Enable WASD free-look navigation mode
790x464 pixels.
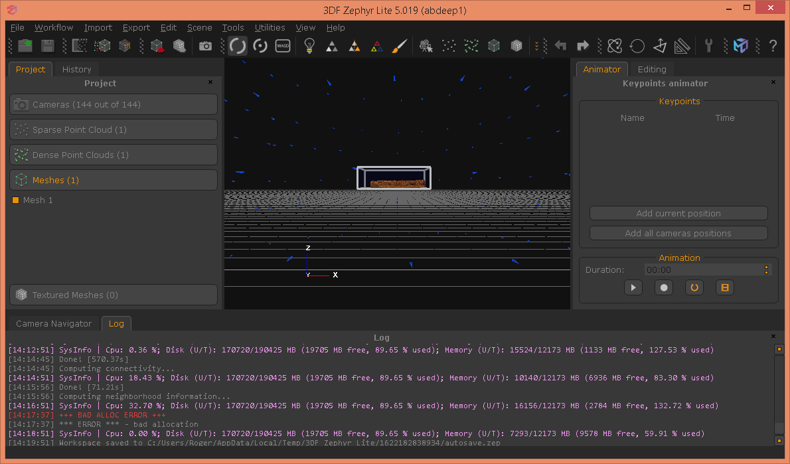click(x=283, y=46)
